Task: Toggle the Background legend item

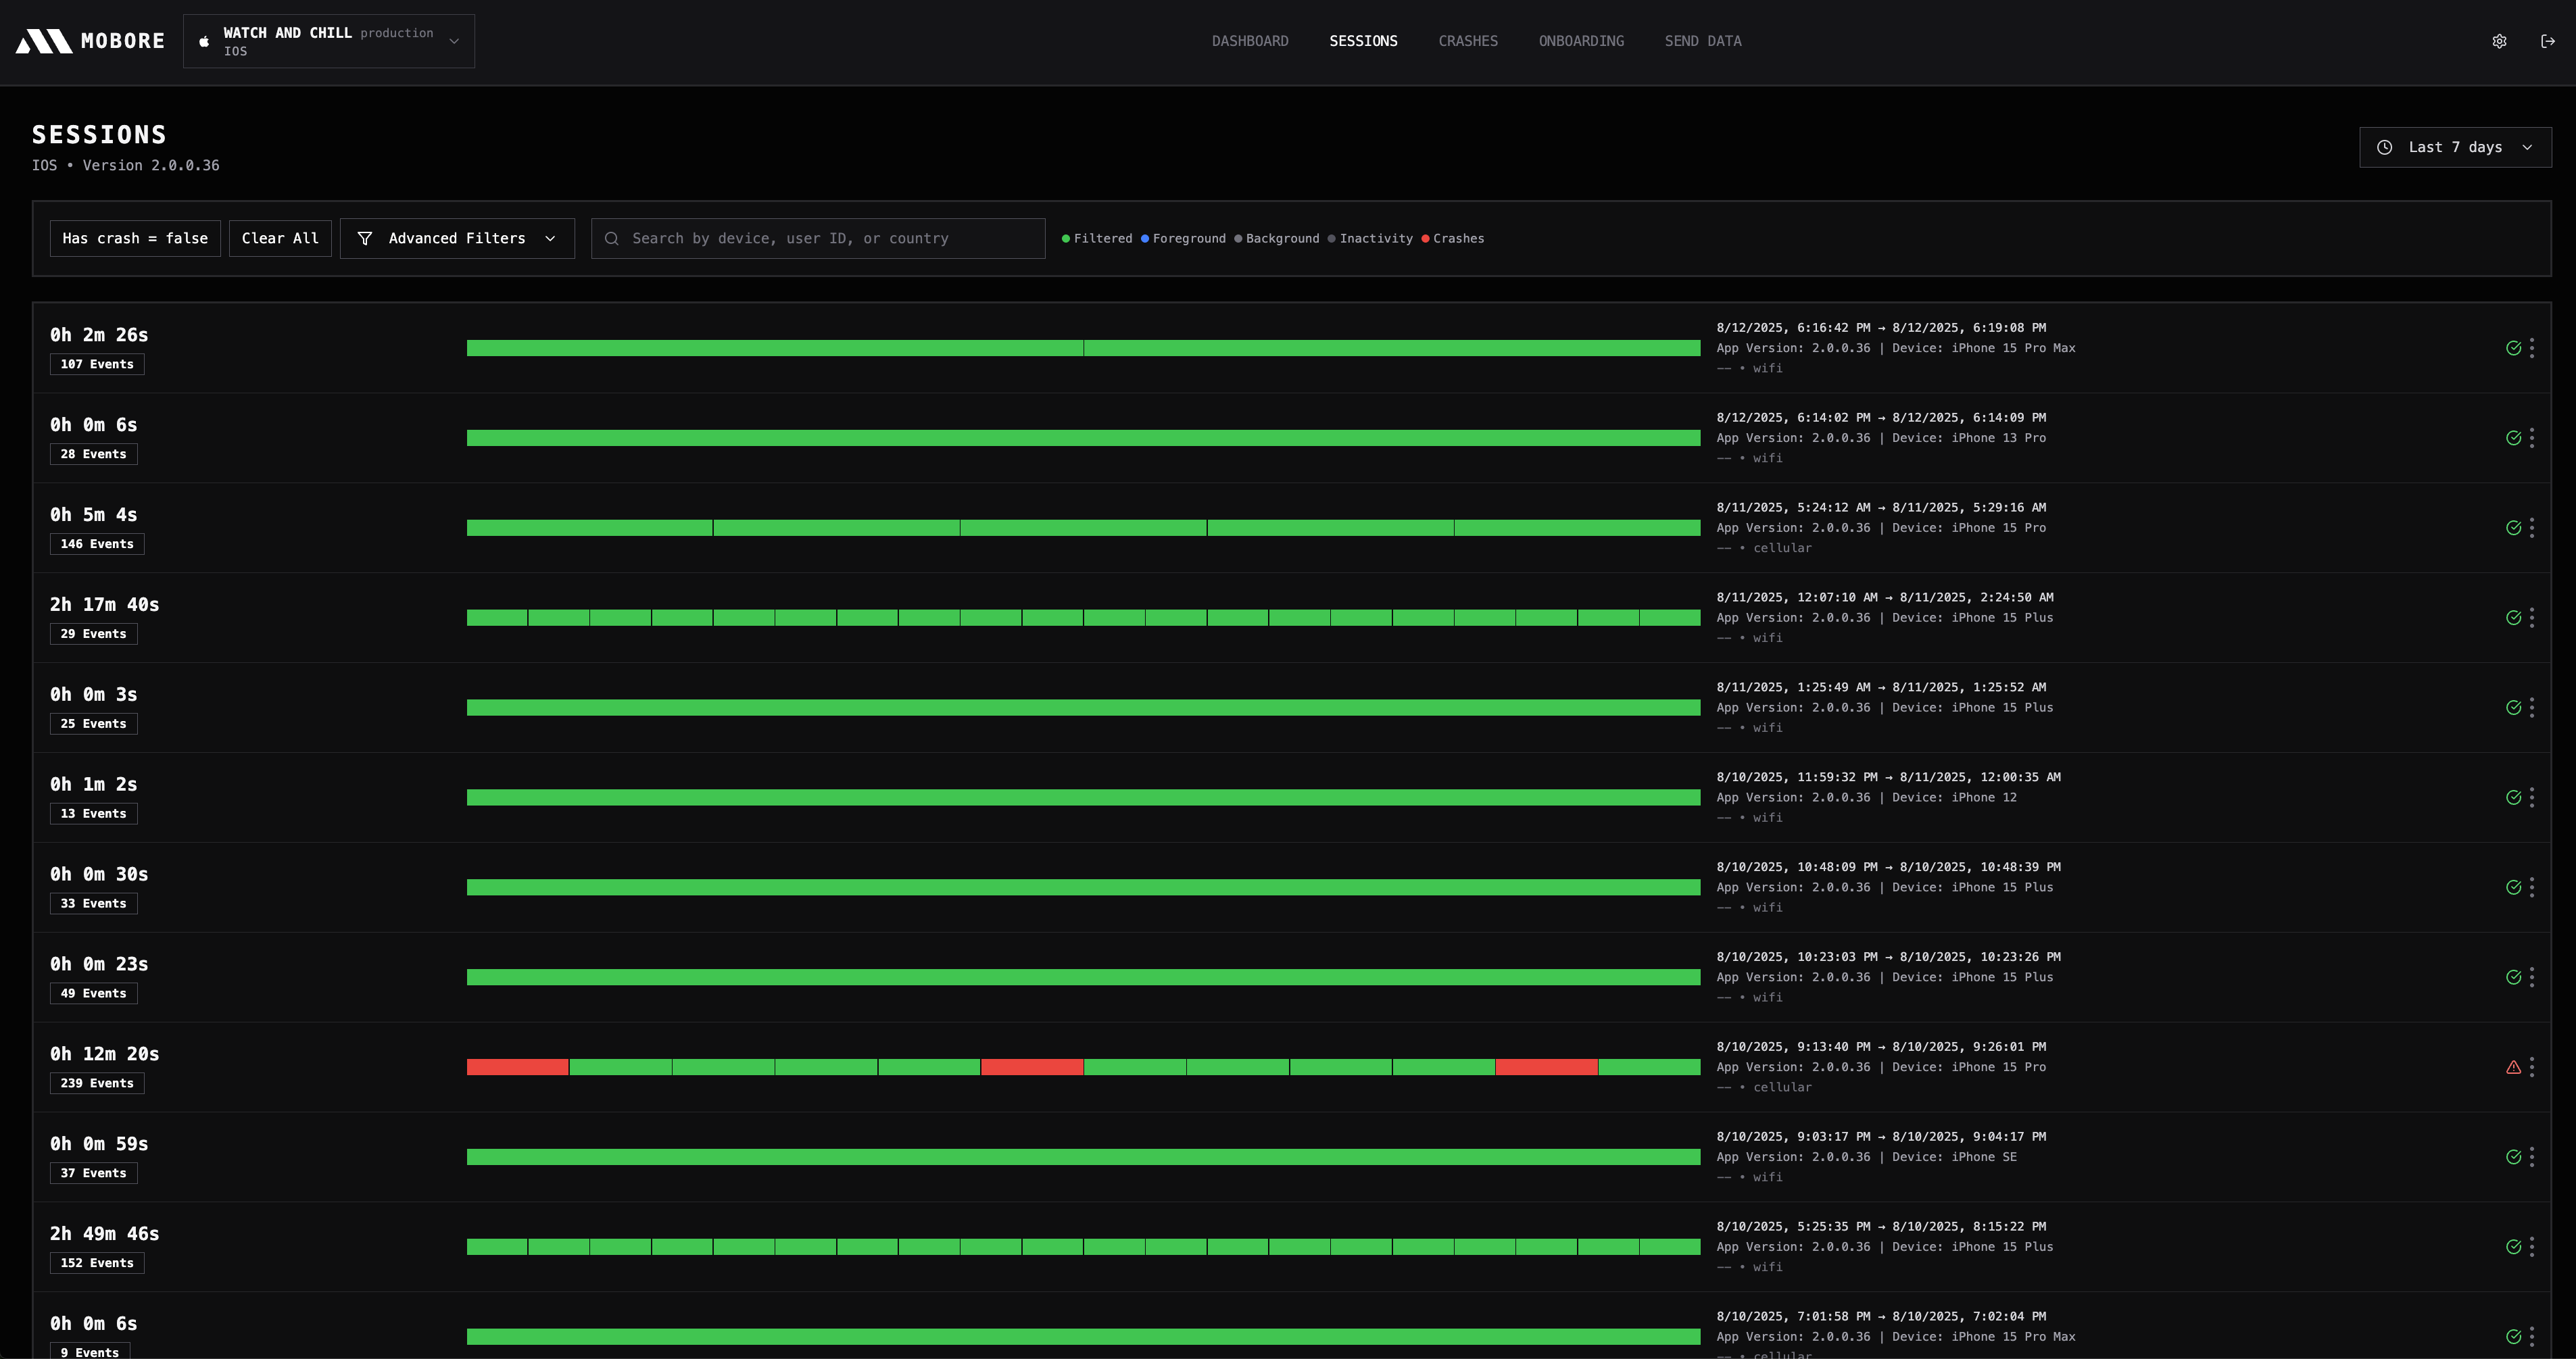Action: point(1277,238)
